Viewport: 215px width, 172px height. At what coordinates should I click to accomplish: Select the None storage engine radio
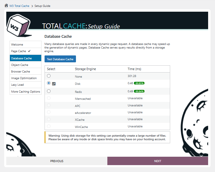tap(49, 76)
